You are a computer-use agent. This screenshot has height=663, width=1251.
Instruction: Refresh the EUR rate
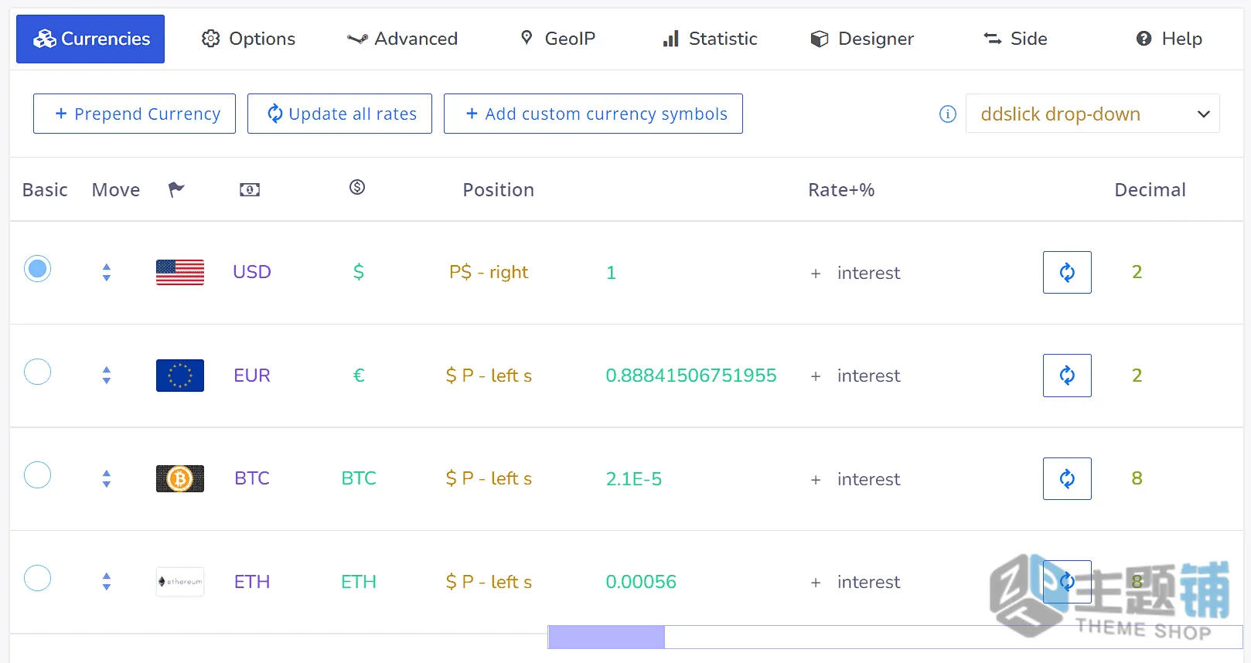click(1067, 376)
